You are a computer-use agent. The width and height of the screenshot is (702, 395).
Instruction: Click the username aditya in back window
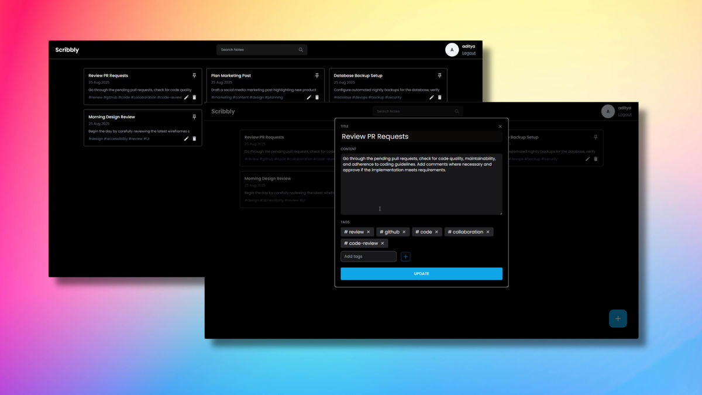[469, 46]
